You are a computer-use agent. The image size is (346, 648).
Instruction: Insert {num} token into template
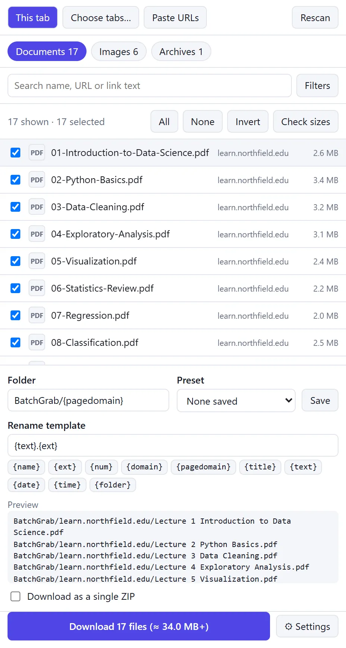click(102, 467)
